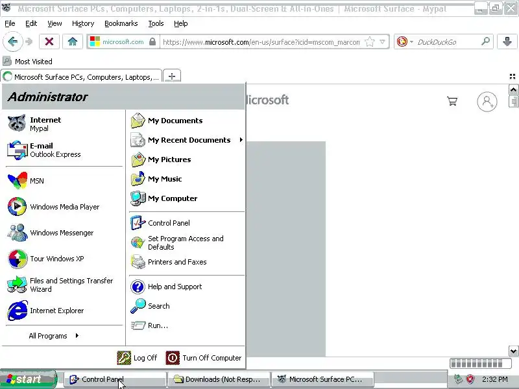Expand My Recent Documents submenu
519x389 pixels.
(186, 140)
